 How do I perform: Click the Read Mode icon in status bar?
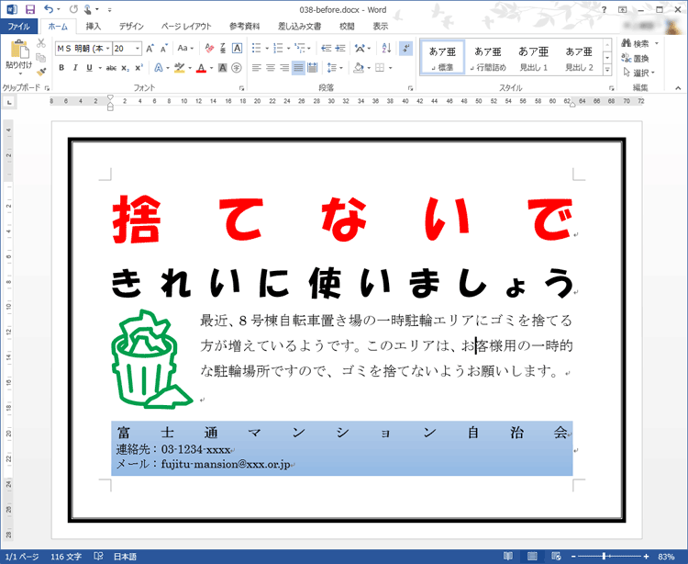point(508,556)
